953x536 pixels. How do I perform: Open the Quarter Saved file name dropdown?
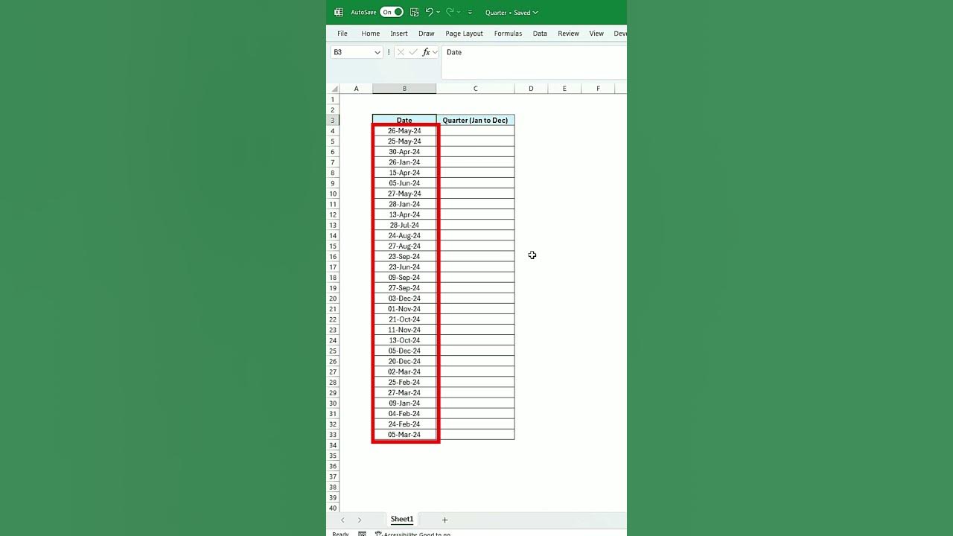point(511,13)
